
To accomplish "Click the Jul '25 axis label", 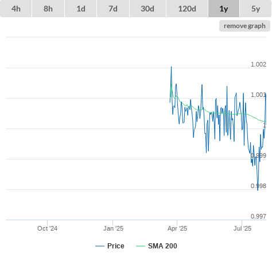I will pos(242,228).
